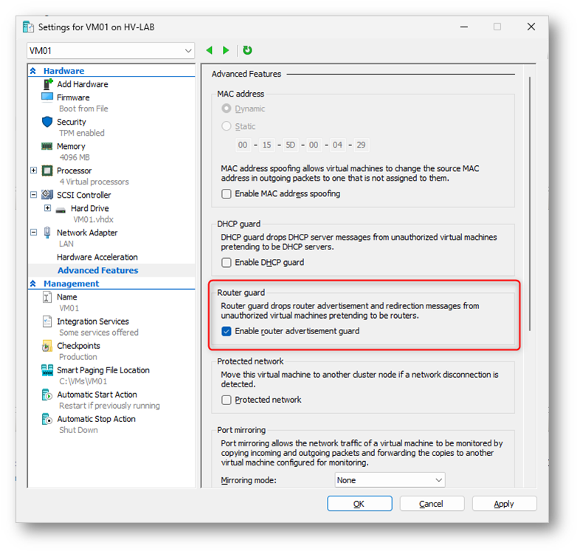The width and height of the screenshot is (580, 554).
Task: Open the Memory settings page
Action: click(71, 146)
